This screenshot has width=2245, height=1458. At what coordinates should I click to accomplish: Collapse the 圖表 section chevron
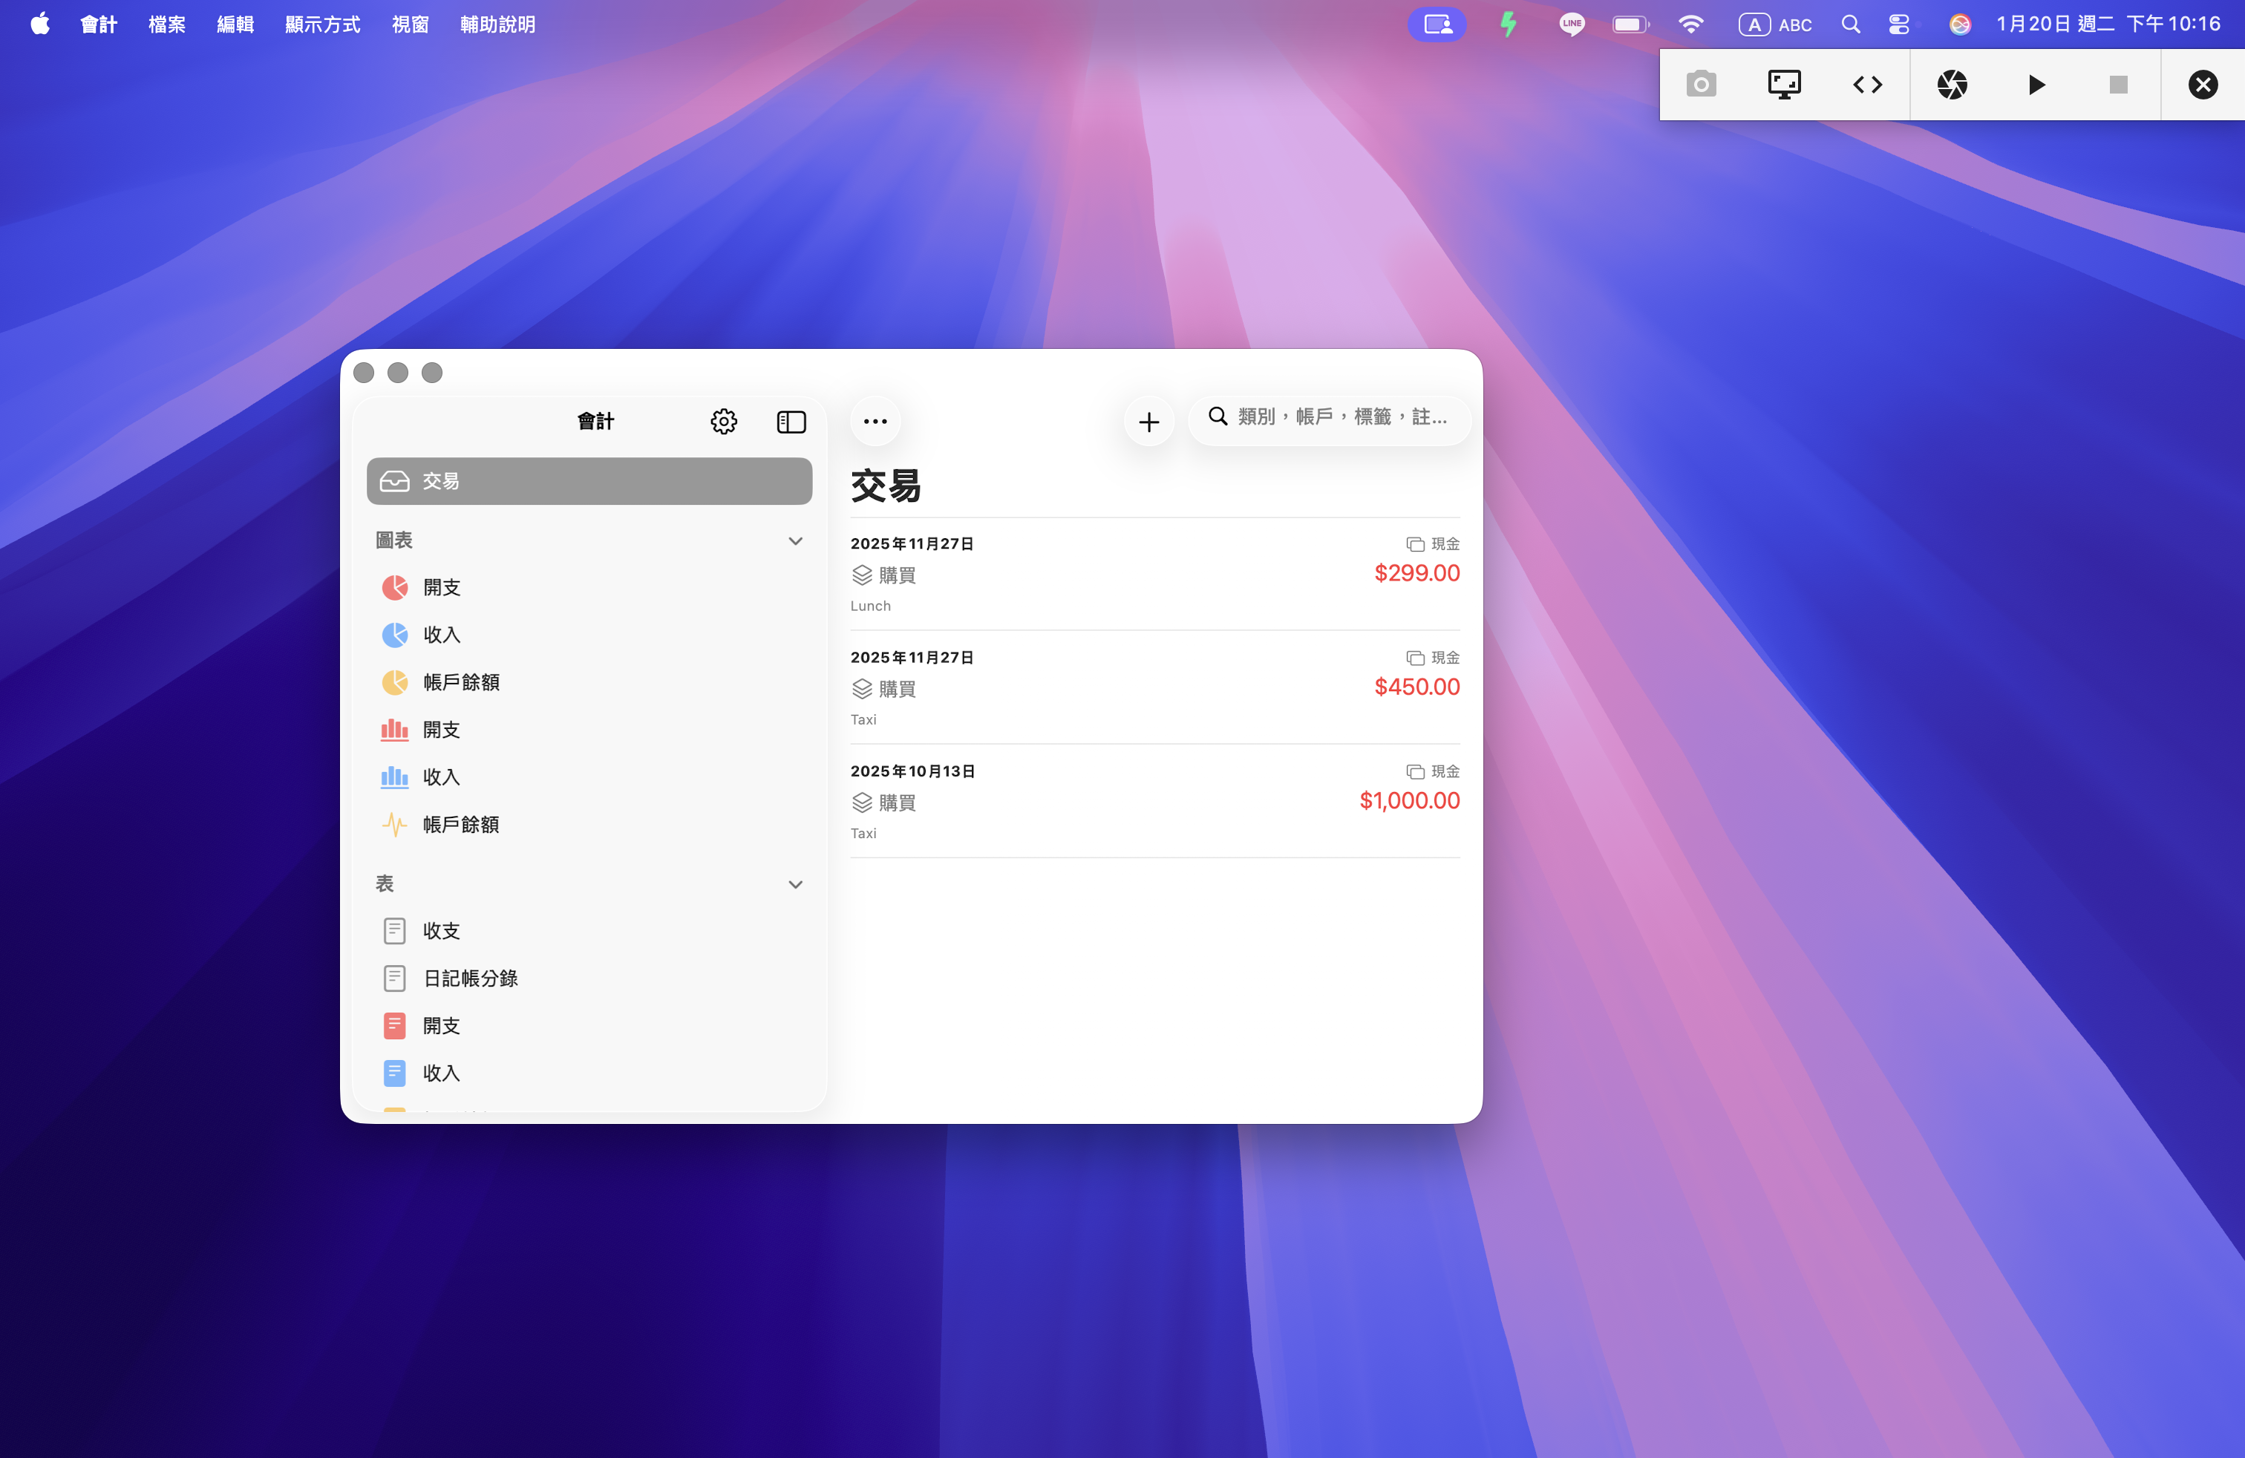795,540
